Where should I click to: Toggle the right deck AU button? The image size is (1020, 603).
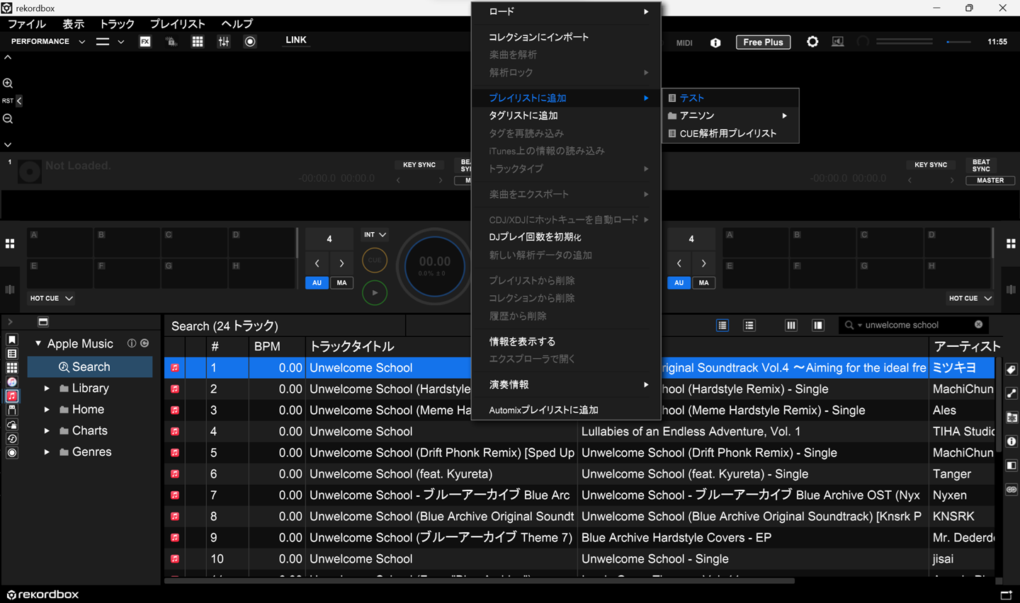[679, 283]
